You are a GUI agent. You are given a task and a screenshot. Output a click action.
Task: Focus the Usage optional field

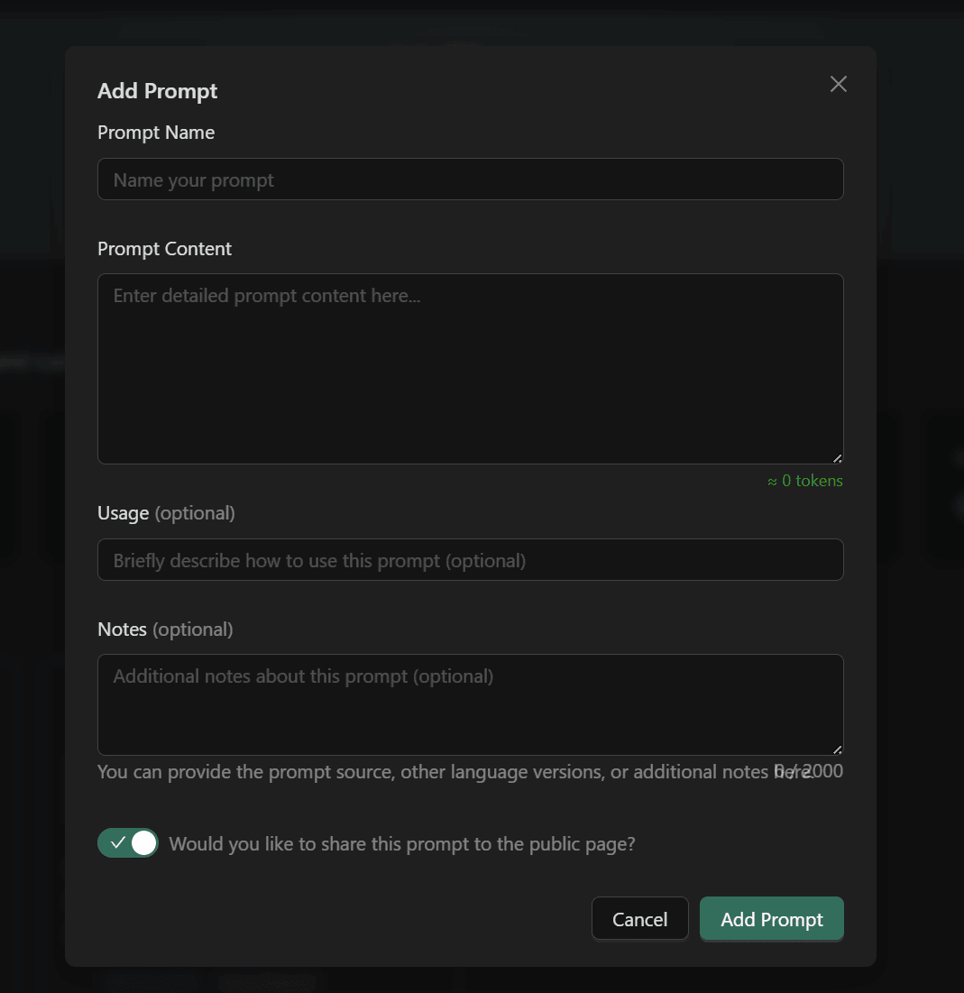click(470, 559)
